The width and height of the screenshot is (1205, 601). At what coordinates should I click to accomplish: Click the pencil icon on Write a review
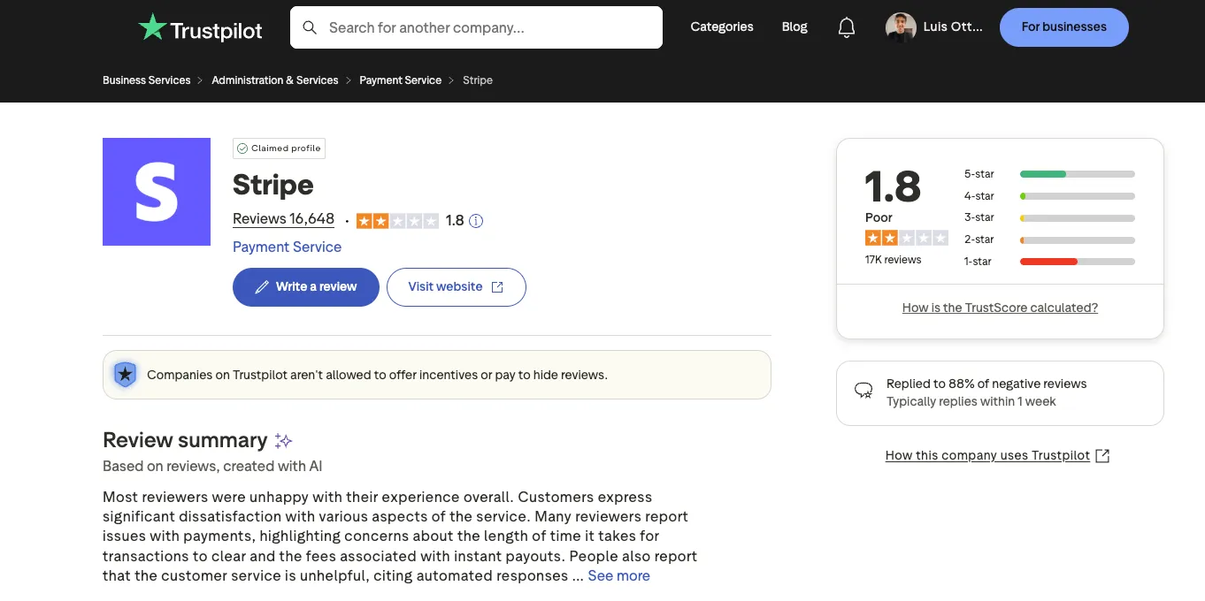(x=261, y=286)
